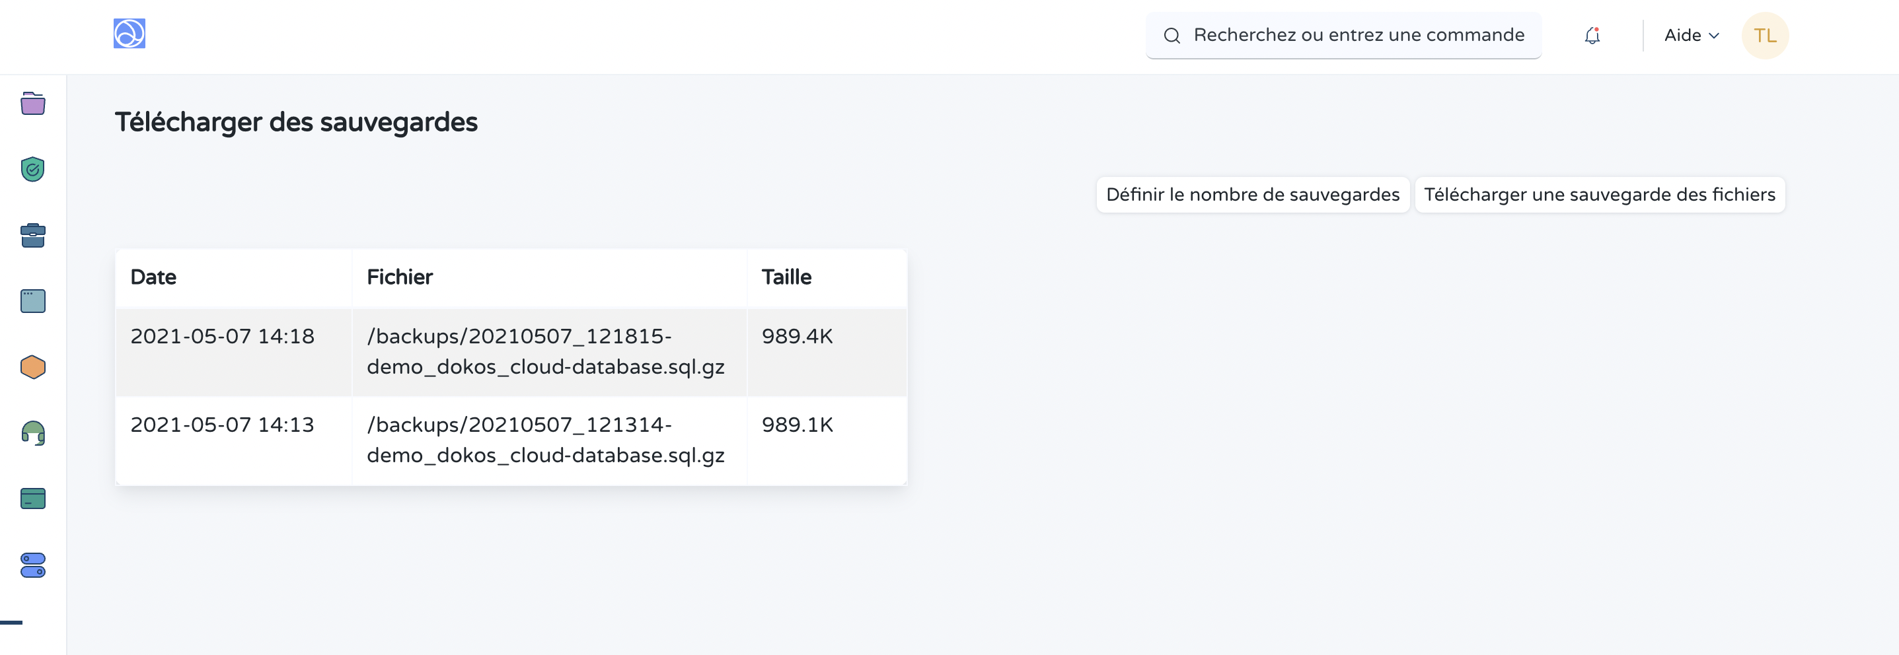Click the green card sidebar icon
1899x655 pixels.
(32, 499)
